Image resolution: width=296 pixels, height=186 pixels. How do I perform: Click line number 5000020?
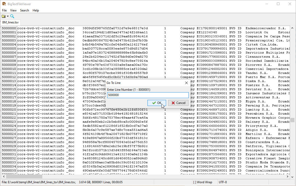(9, 110)
